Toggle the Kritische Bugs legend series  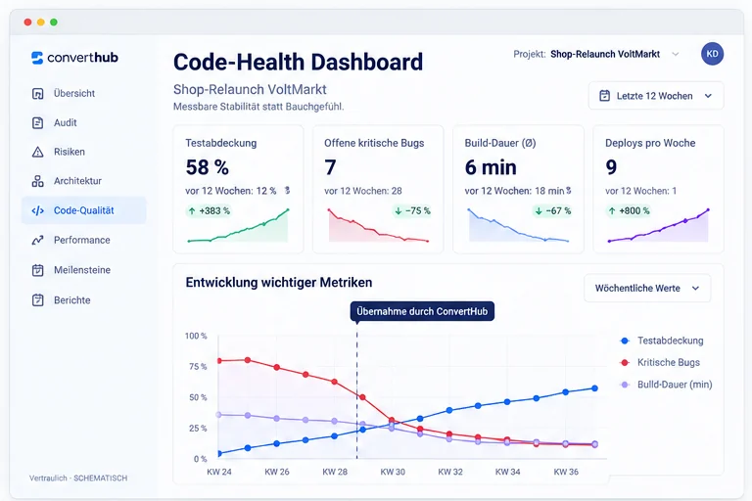pos(660,362)
